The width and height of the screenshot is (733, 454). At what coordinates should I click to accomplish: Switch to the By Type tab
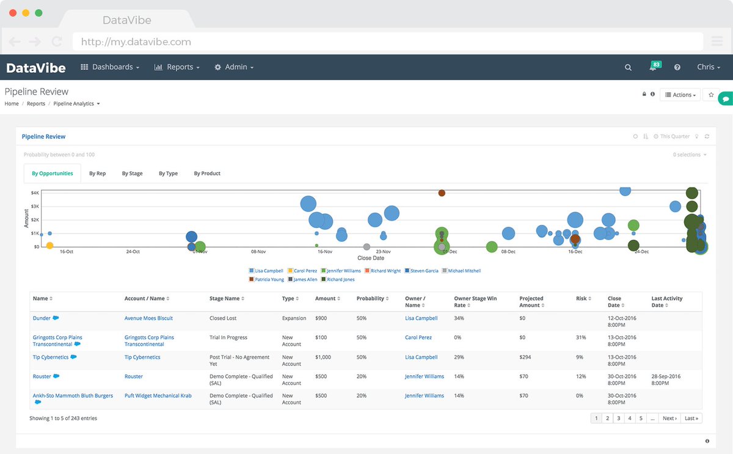tap(168, 174)
